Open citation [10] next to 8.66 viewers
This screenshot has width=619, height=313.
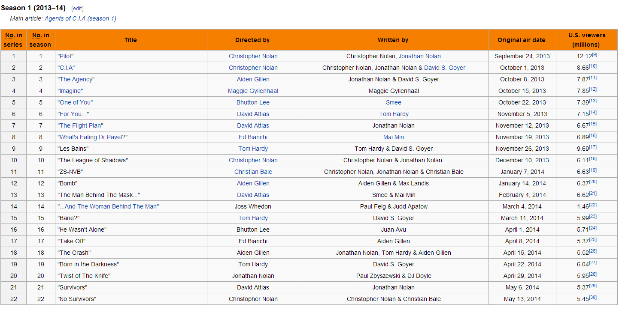point(593,66)
